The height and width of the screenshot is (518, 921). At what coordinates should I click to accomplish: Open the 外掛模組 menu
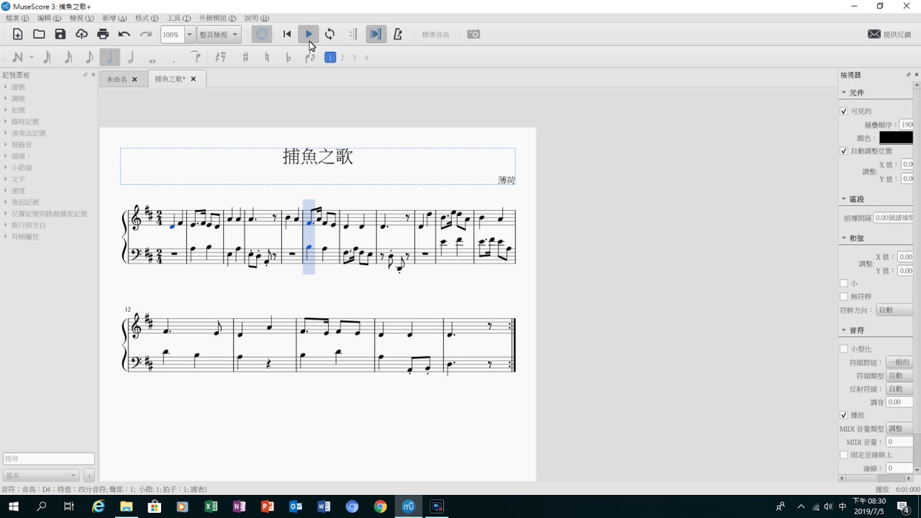click(x=217, y=18)
